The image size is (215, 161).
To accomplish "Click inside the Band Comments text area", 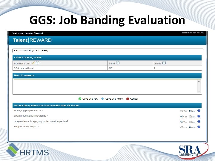I will pos(105,87).
